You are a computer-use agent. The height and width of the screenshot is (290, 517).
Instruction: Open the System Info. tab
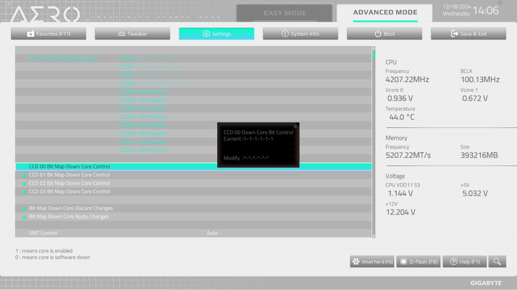click(301, 34)
